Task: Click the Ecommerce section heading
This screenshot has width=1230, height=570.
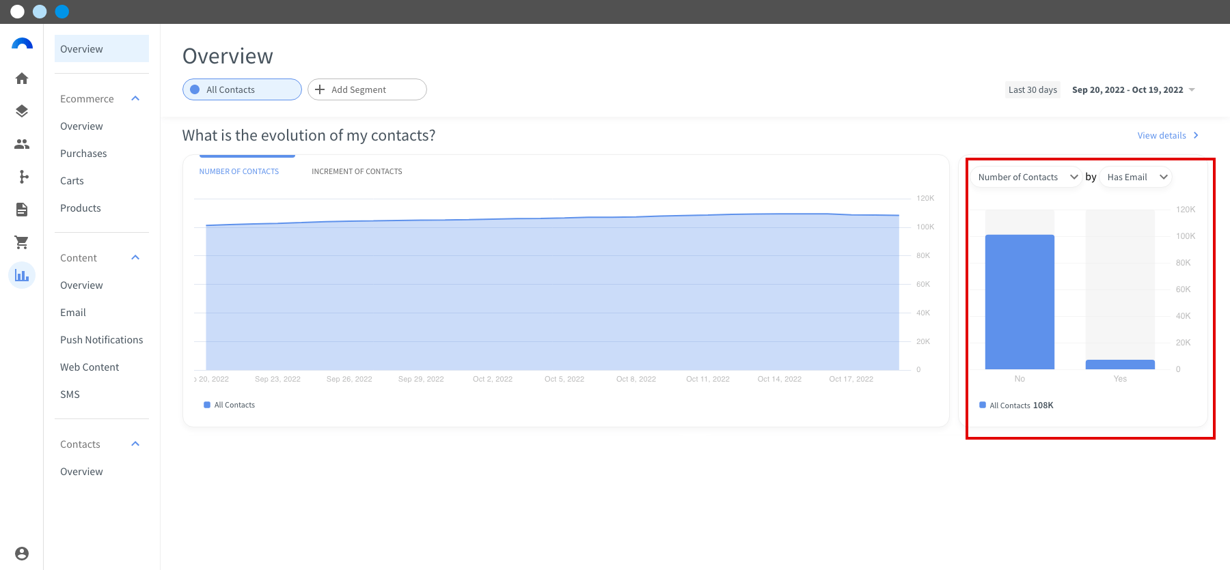Action: 87,99
